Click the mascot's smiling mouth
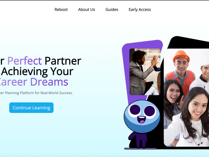This screenshot has height=157, width=209. point(141,120)
